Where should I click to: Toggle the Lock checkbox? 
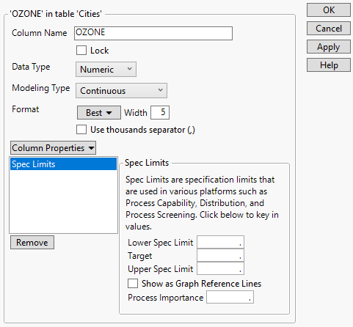point(81,51)
